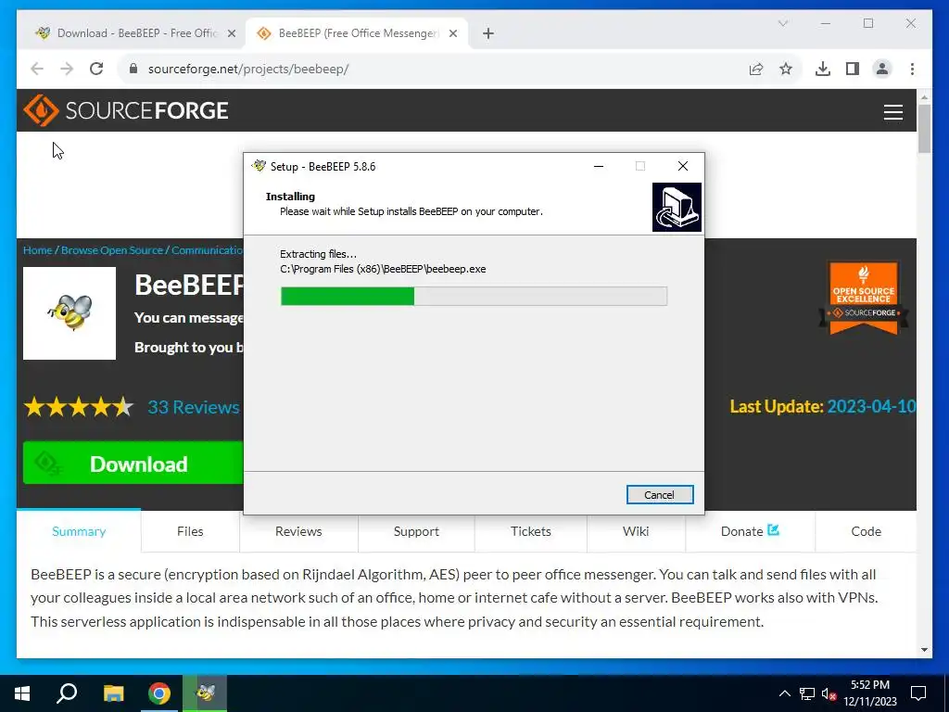This screenshot has height=712, width=949.
Task: Toggle Chrome side panel icon
Action: click(x=853, y=69)
